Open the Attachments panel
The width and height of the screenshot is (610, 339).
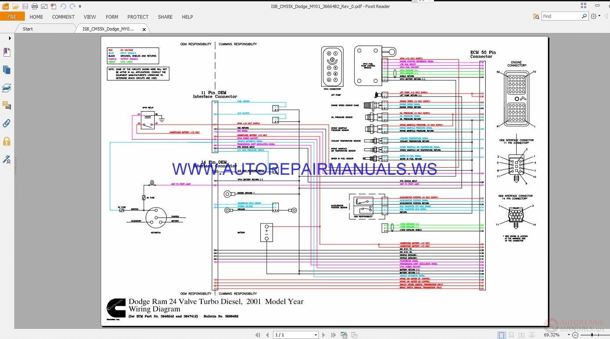coord(7,123)
